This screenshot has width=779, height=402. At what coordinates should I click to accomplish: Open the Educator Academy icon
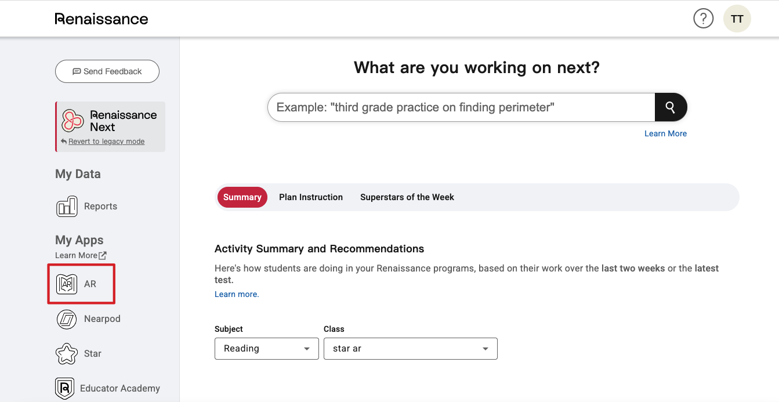(x=65, y=388)
